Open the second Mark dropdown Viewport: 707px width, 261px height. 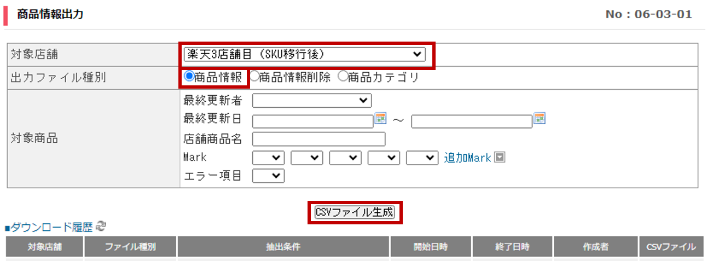point(307,158)
